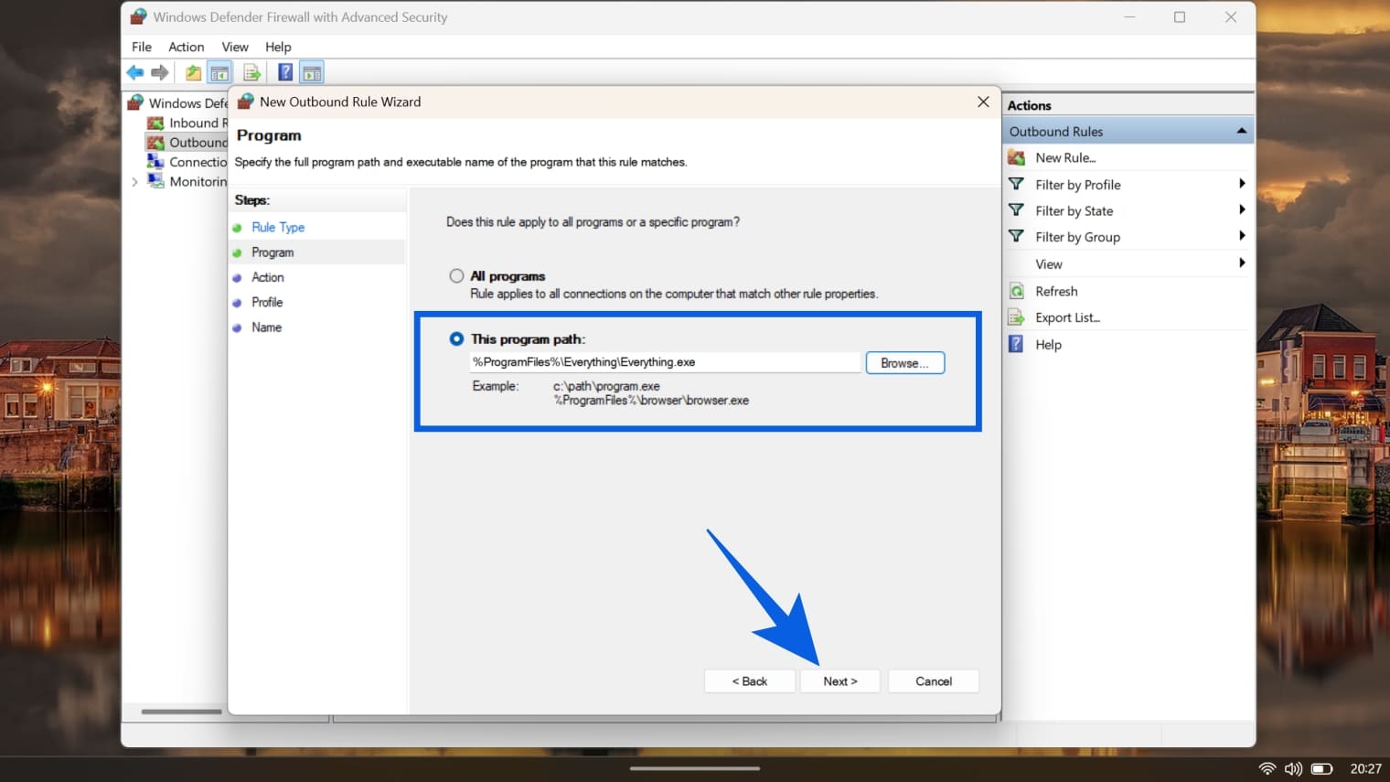Open the Filter by State submenu arrow

(x=1241, y=209)
